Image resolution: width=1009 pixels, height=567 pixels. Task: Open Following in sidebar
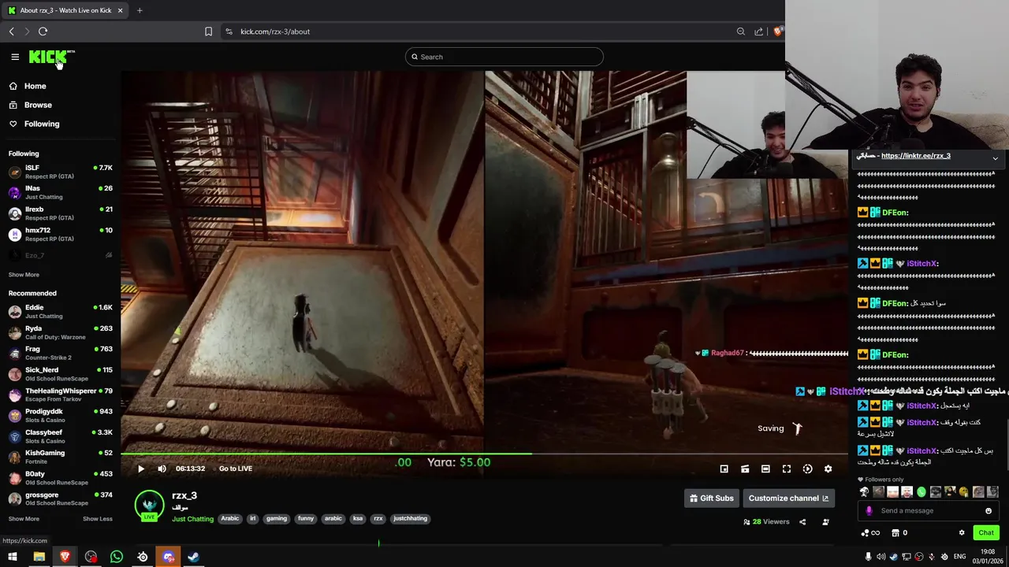41,124
